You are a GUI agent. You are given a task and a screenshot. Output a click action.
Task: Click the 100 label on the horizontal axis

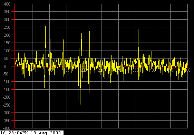point(49,70)
